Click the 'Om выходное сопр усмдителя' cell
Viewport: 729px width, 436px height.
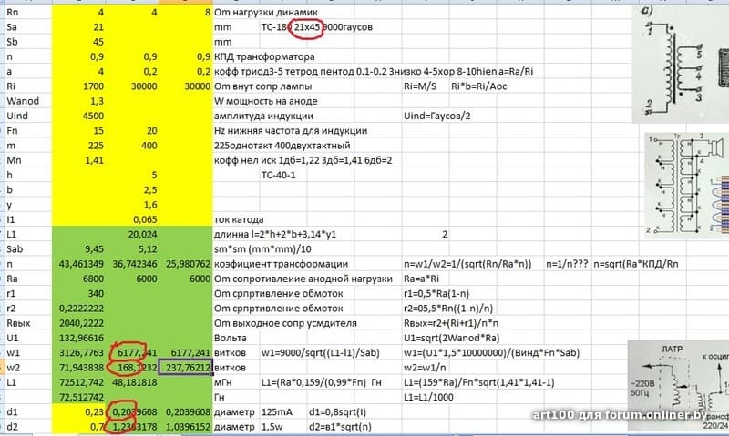[x=285, y=323]
